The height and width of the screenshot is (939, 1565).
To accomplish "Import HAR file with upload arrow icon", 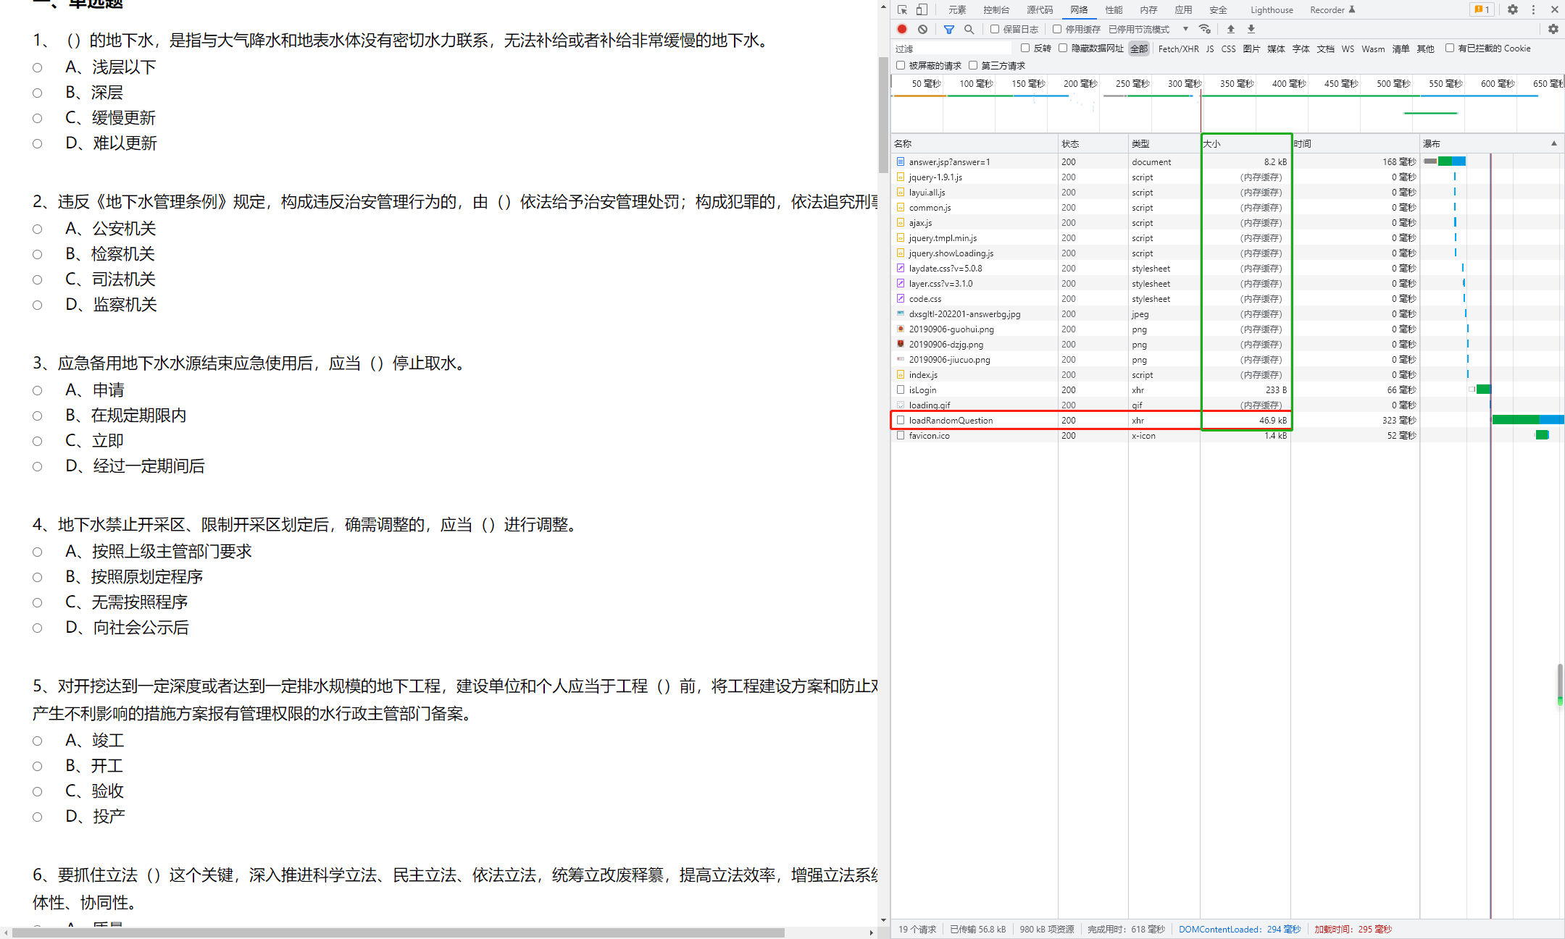I will tap(1230, 29).
